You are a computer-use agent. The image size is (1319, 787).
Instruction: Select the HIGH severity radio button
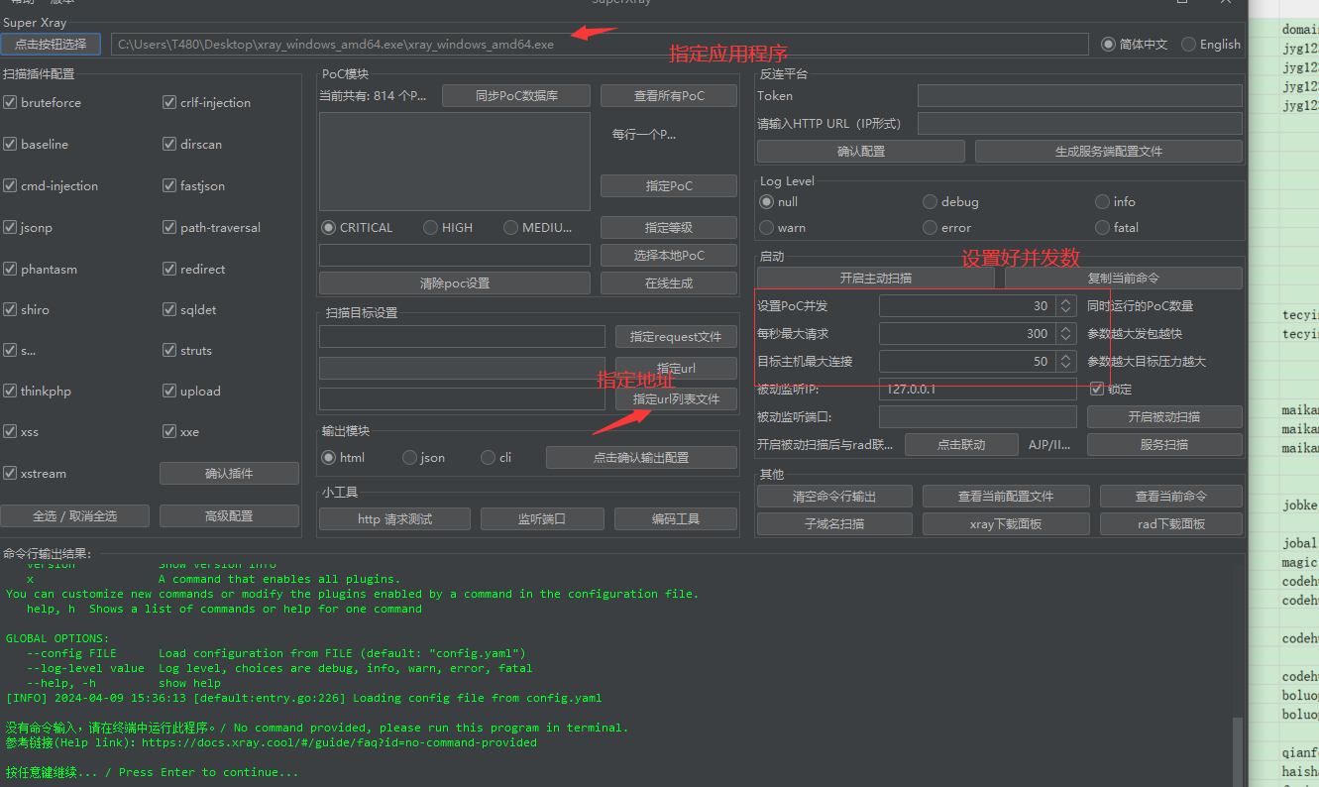(430, 227)
